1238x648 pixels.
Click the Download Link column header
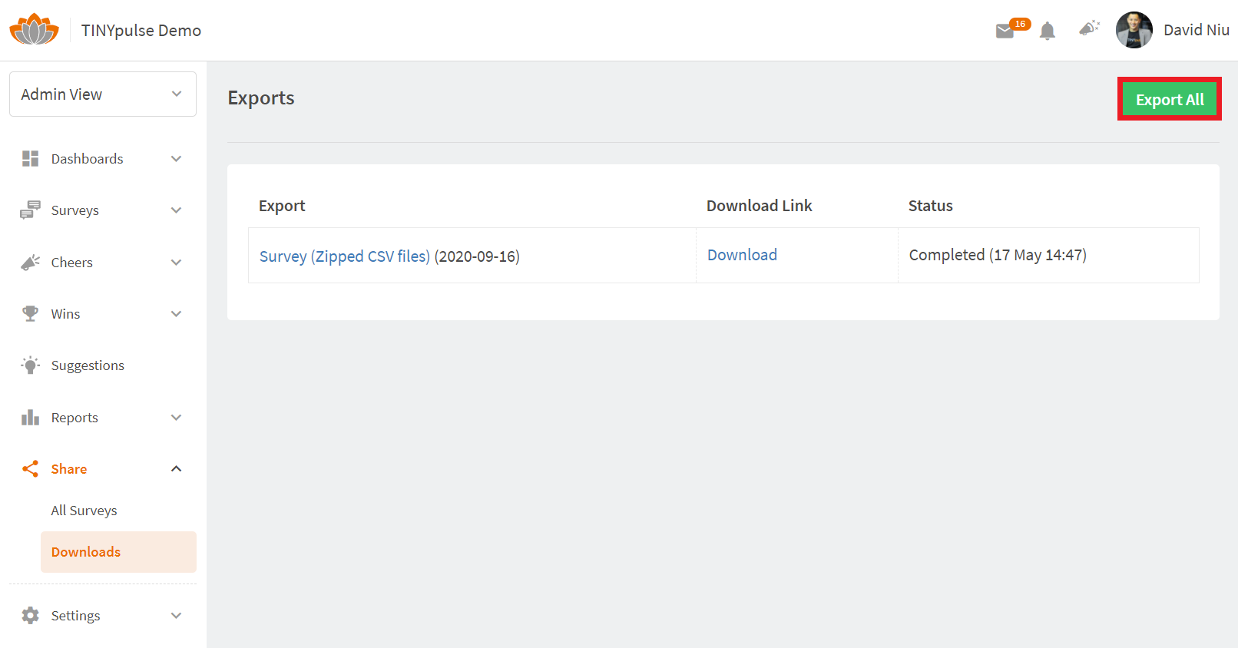click(760, 206)
